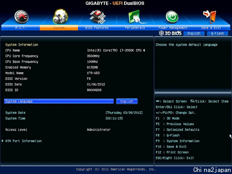Screen dimensions: 232x174
Task: Click the ESC/Right Click: Exit help entry
Action: [175, 158]
